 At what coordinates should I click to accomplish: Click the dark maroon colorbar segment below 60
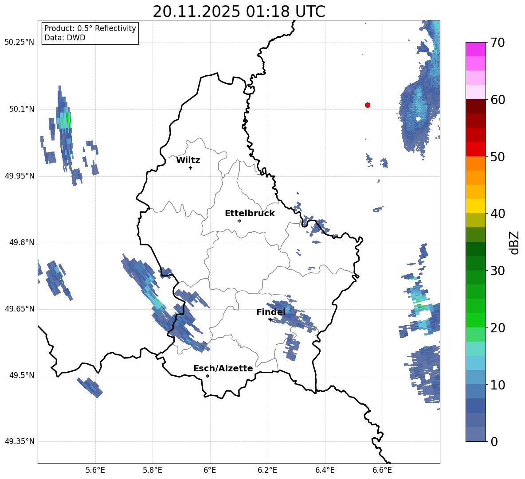(x=476, y=106)
